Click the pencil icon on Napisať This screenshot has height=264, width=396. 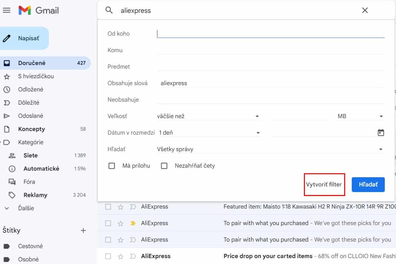click(x=7, y=38)
